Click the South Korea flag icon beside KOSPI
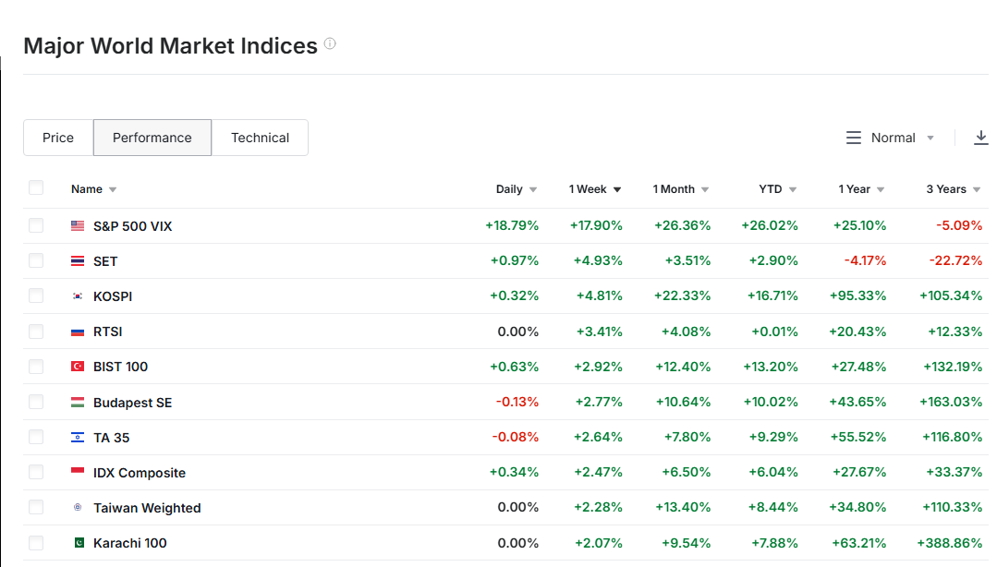Screen dimensions: 997x567 coord(78,296)
